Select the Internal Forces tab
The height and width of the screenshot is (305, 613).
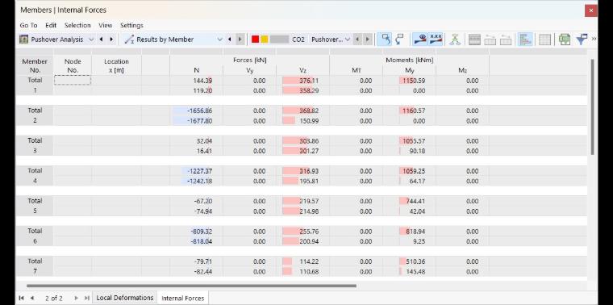point(182,298)
